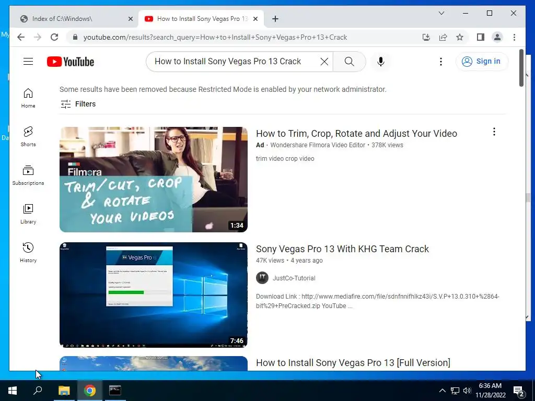Open options menu for Filmora ad
Image resolution: width=535 pixels, height=401 pixels.
click(494, 132)
